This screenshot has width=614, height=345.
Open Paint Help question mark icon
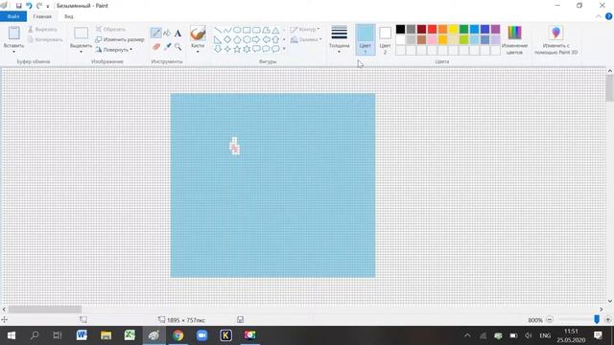(608, 16)
